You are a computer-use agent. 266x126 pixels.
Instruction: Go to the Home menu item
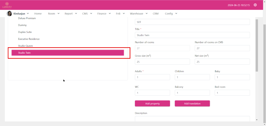tap(38, 13)
